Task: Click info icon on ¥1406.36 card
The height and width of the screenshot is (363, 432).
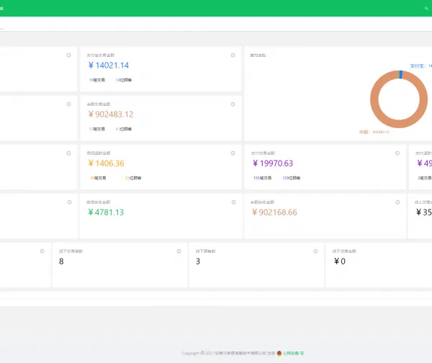Action: click(x=233, y=153)
